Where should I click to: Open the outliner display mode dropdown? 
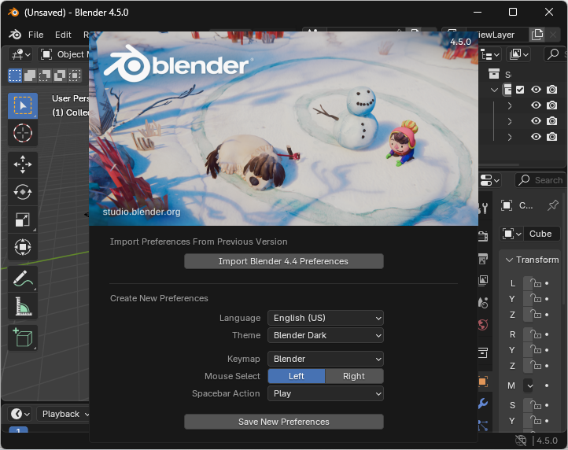pos(519,55)
